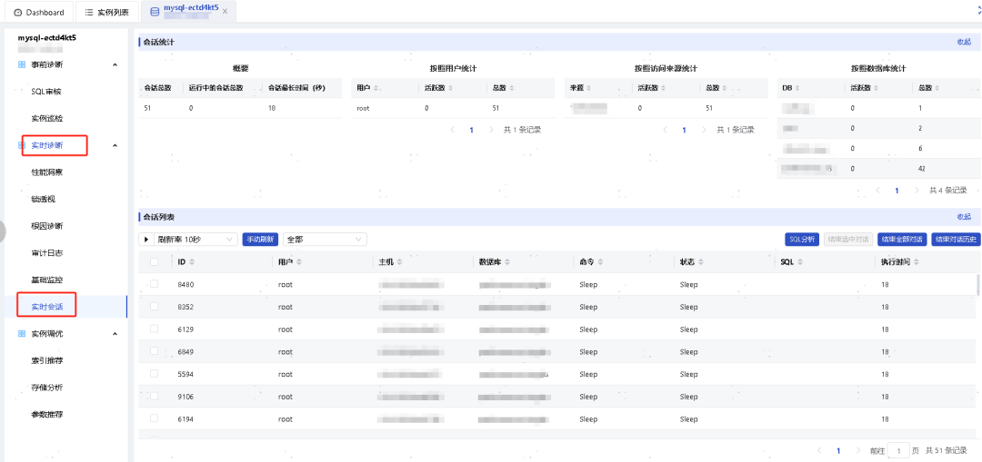This screenshot has height=462, width=982.
Task: Sort database statistics by 总数 column
Action: 938,88
